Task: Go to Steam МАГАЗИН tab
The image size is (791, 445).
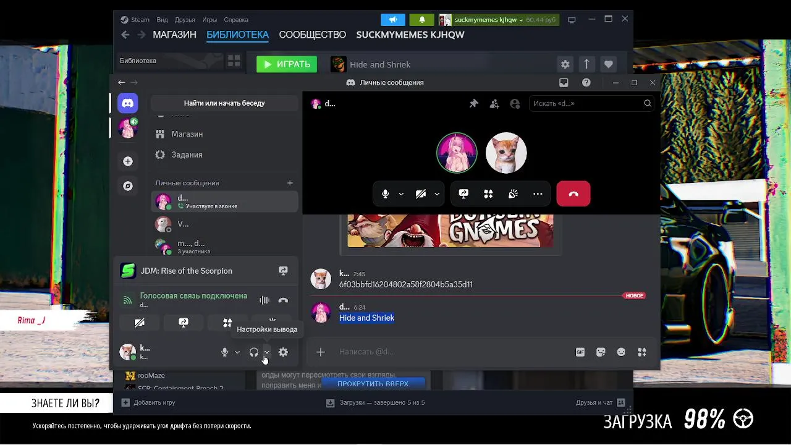Action: click(174, 35)
